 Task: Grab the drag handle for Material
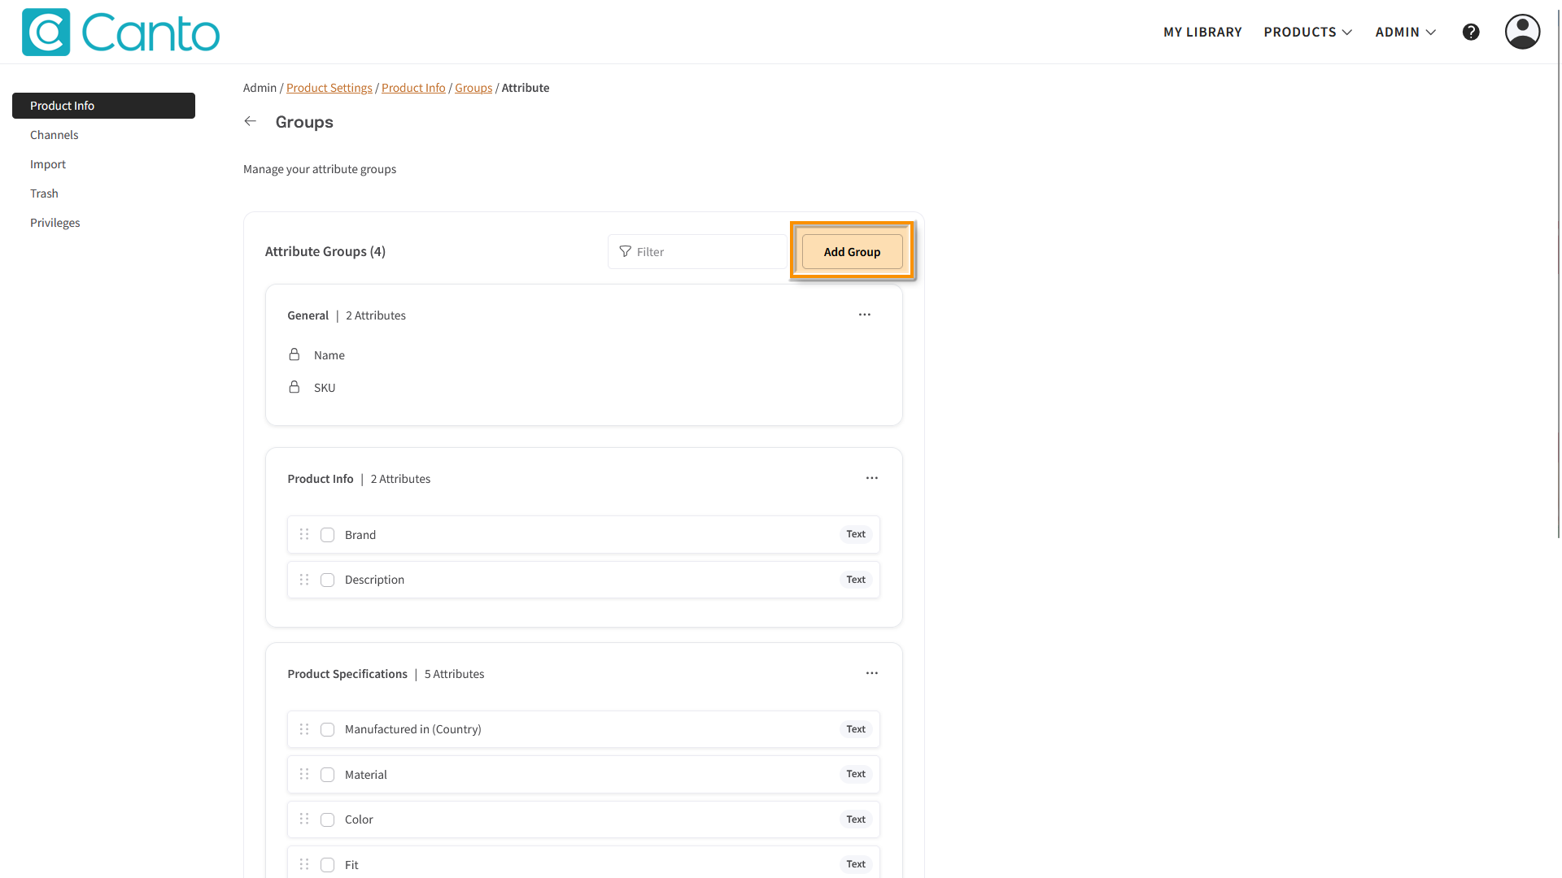point(304,774)
